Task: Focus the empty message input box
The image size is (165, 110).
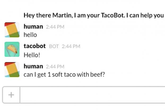Action: tap(92, 95)
